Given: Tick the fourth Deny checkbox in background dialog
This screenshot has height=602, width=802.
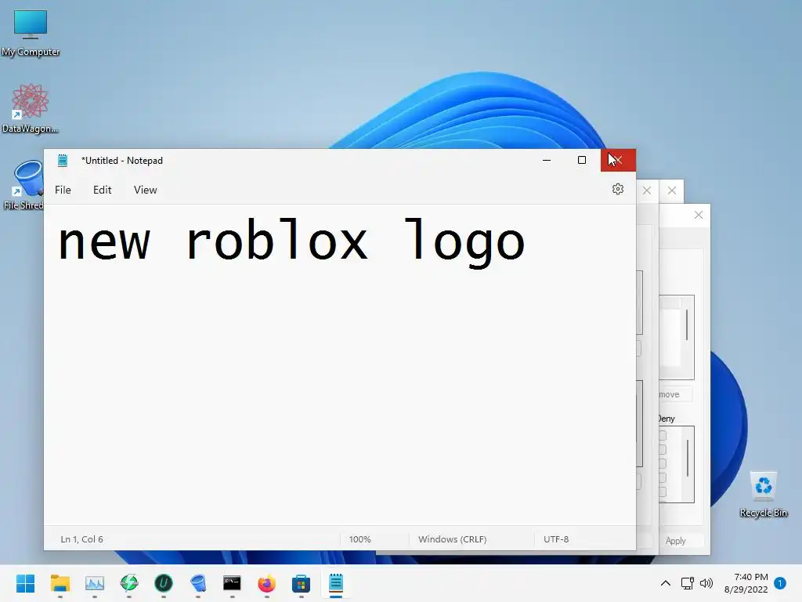Looking at the screenshot, I should pyautogui.click(x=663, y=477).
